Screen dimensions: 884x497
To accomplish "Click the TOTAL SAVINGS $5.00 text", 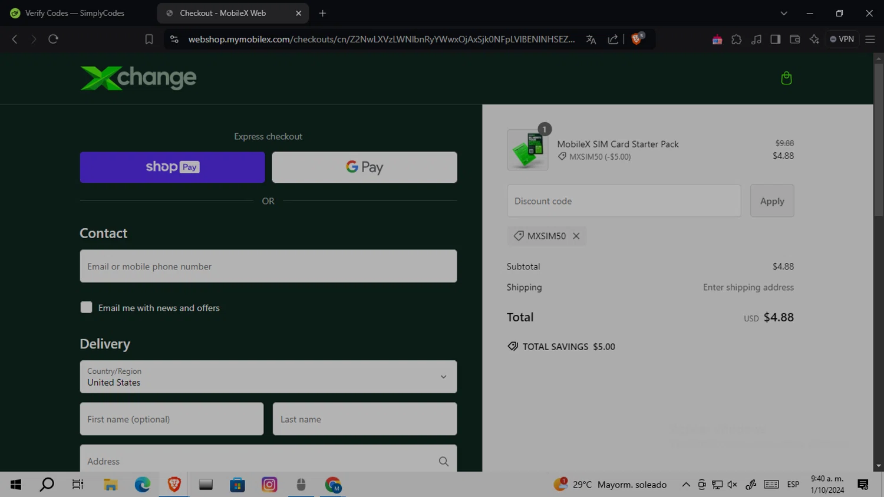I will click(569, 347).
